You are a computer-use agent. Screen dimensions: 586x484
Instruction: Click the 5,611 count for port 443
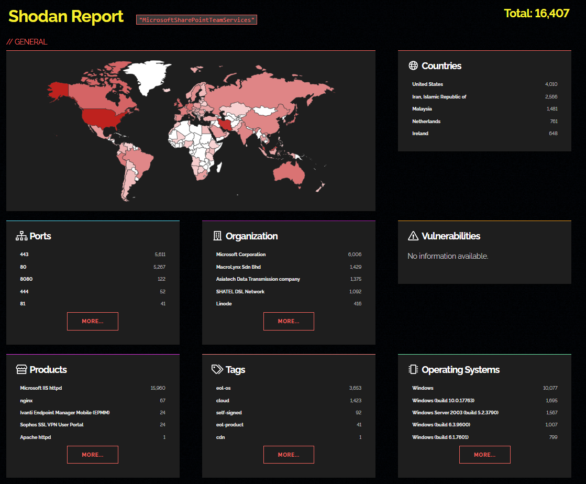(160, 255)
